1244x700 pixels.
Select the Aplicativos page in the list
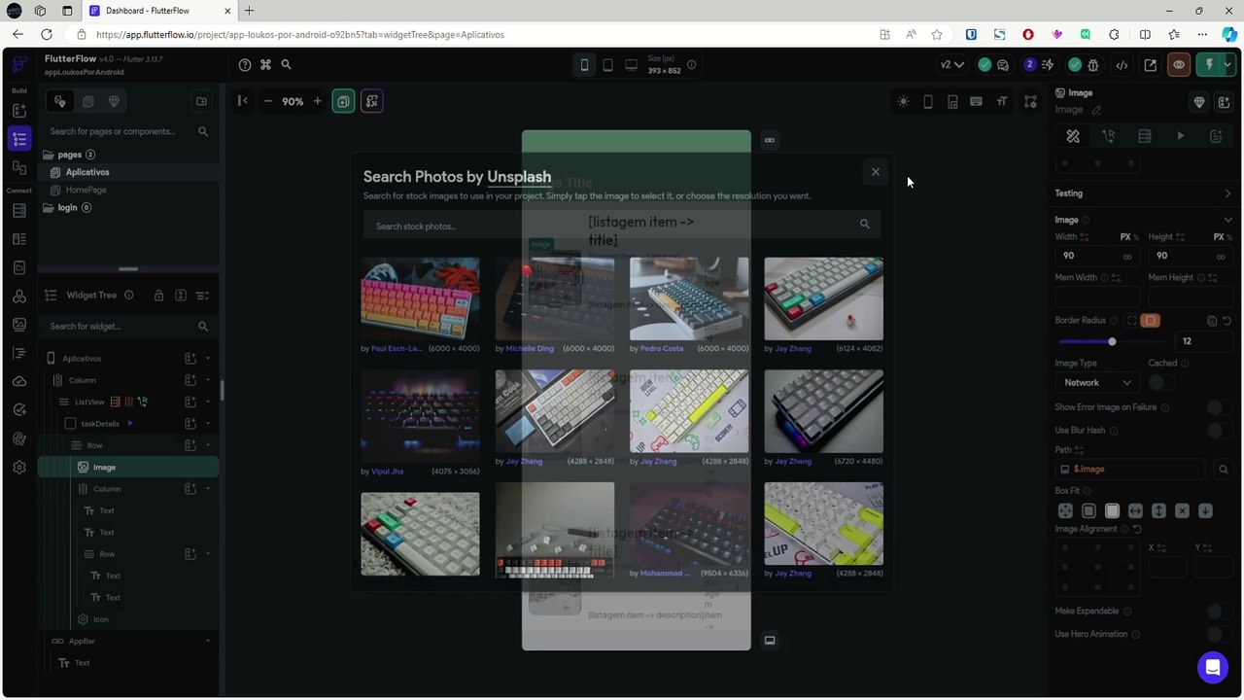pyautogui.click(x=87, y=172)
